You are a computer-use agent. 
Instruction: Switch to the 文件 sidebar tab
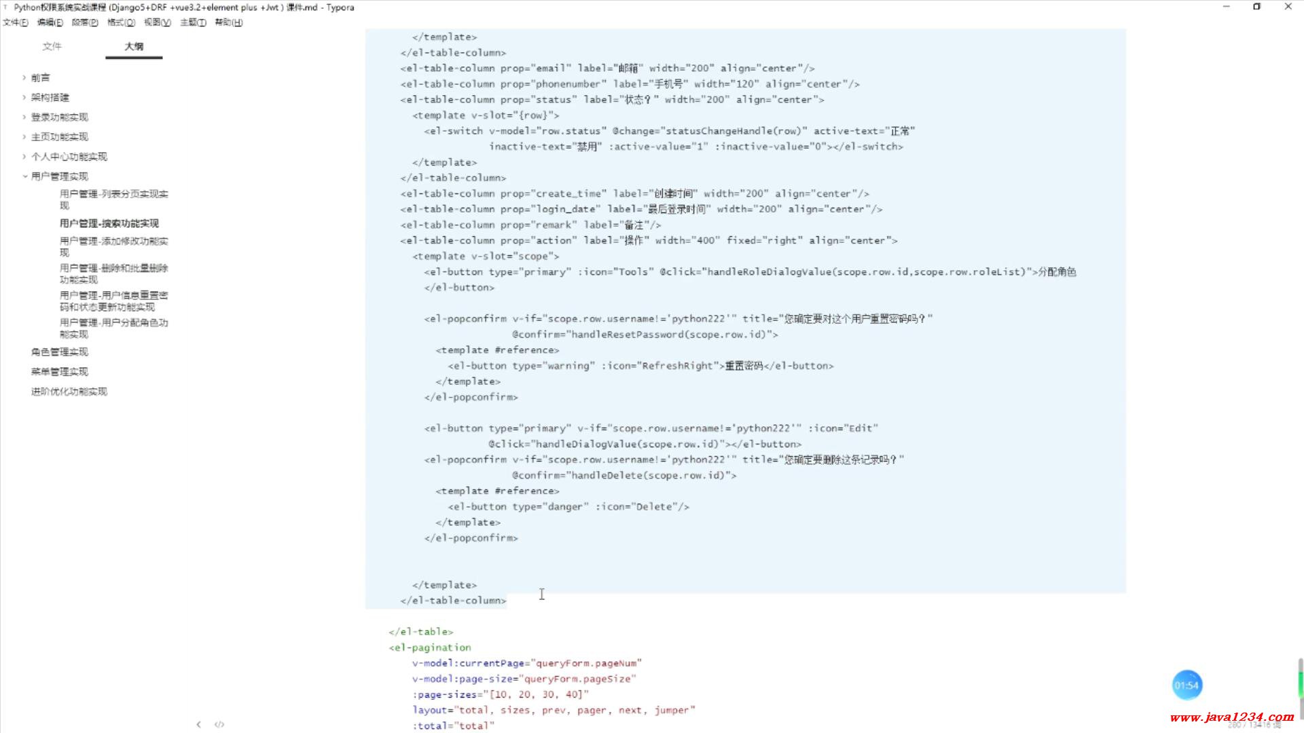coord(52,46)
